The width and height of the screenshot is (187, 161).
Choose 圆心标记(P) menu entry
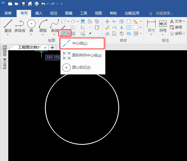(x=83, y=68)
